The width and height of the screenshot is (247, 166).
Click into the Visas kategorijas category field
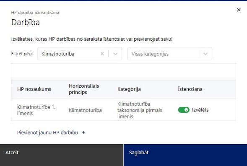click(170, 54)
